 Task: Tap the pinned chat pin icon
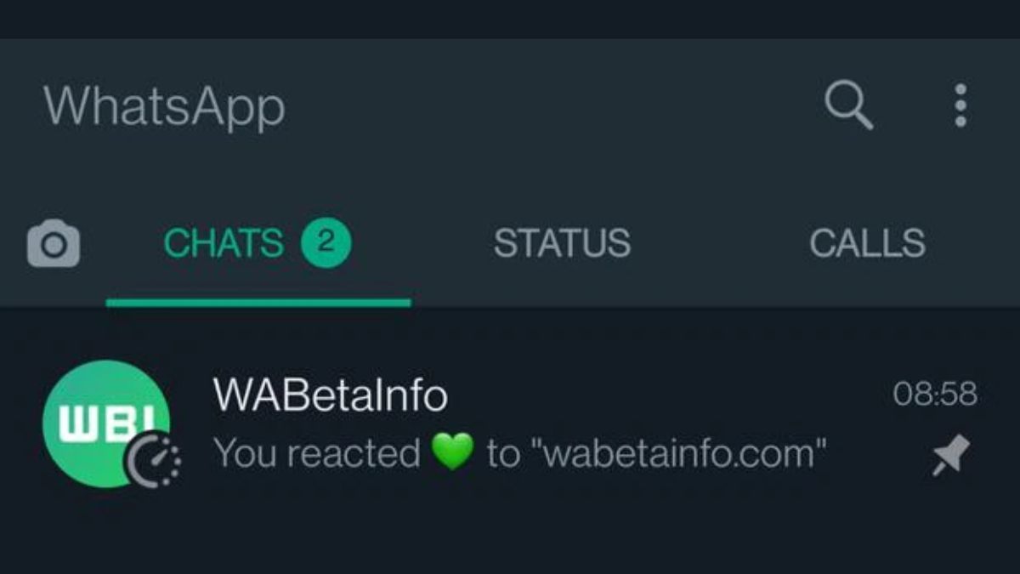click(951, 456)
